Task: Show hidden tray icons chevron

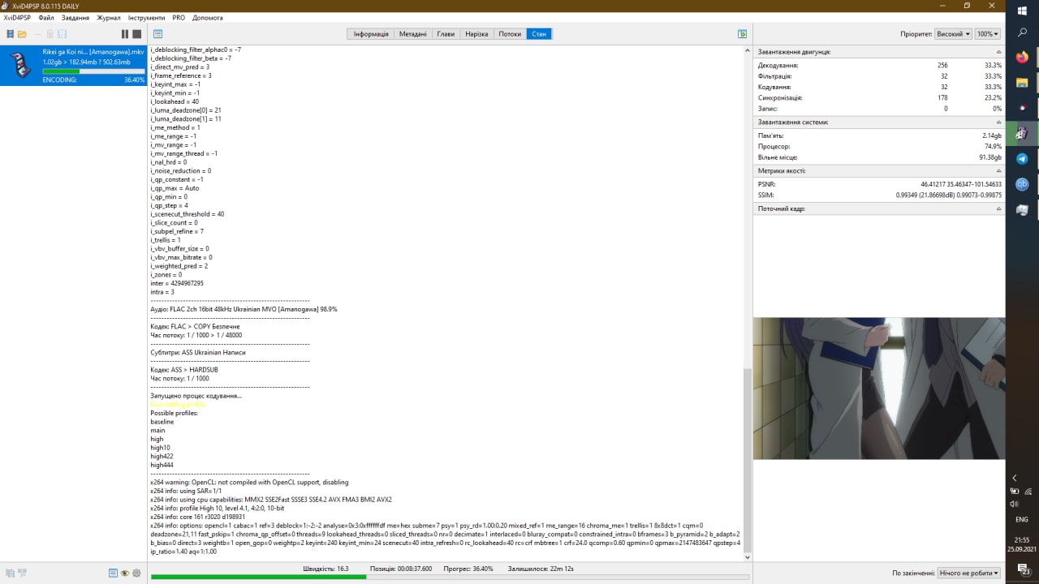Action: (x=1015, y=479)
